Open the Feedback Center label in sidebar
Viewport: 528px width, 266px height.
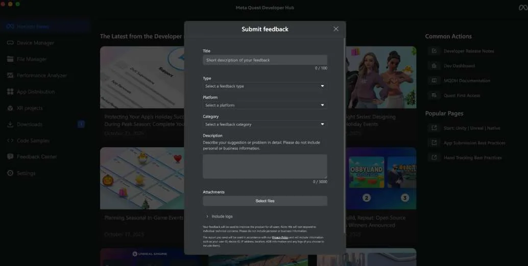click(x=37, y=156)
